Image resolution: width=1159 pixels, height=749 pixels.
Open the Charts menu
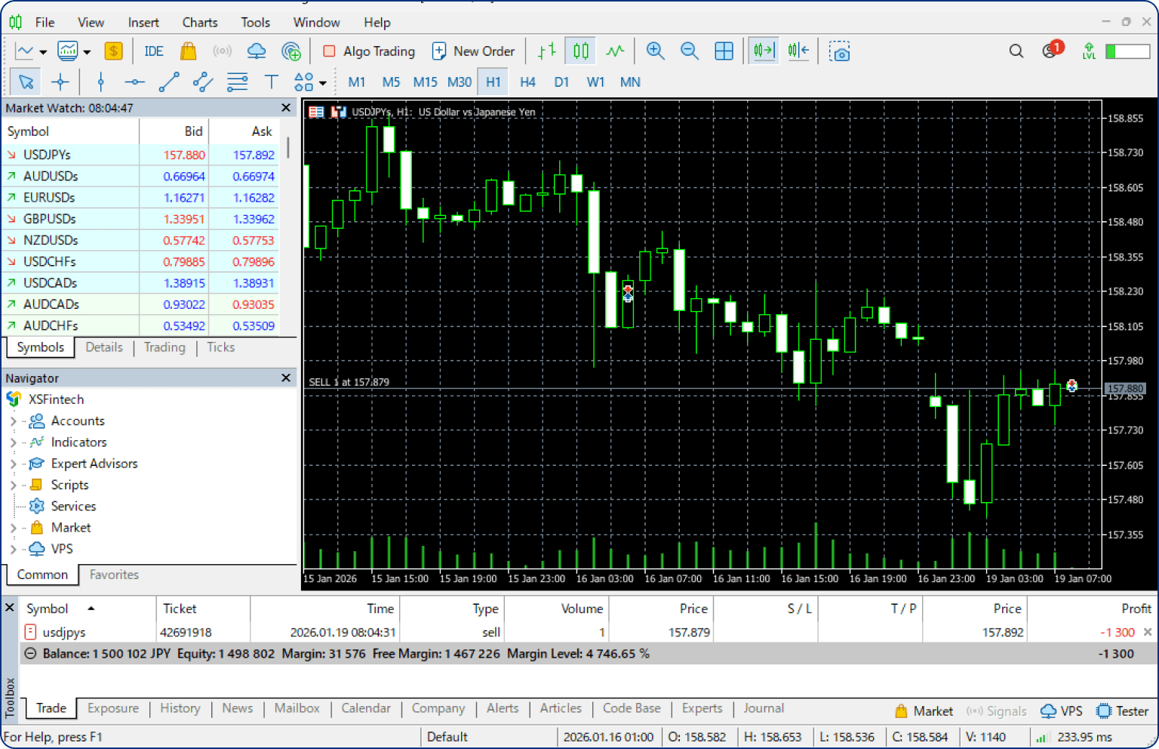point(199,22)
